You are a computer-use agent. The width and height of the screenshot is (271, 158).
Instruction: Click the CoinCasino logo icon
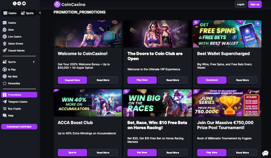pyautogui.click(x=57, y=4)
